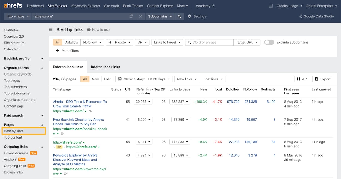This screenshot has height=179, width=341.
Task: Open Organic keywords in the sidebar
Action: coord(18,74)
